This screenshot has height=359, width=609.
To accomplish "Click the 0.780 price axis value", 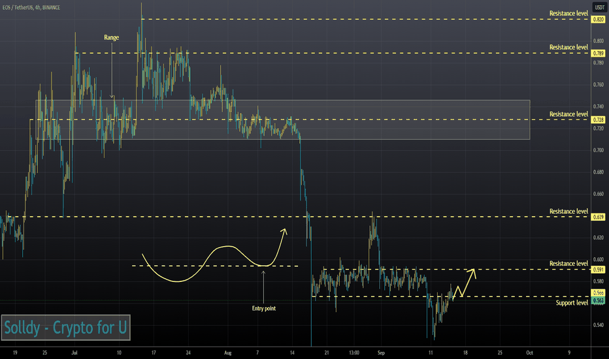I will [x=599, y=63].
